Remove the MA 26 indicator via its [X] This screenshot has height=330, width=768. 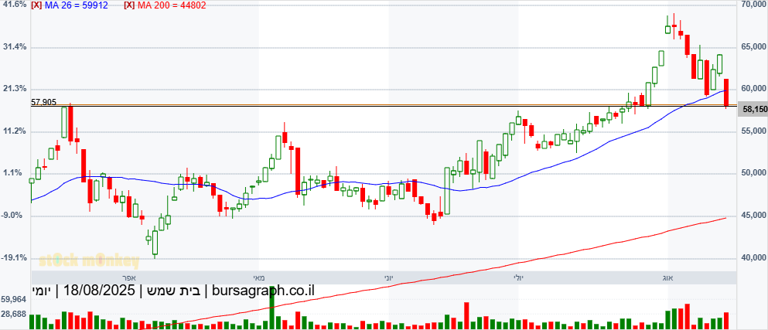[x=36, y=5]
